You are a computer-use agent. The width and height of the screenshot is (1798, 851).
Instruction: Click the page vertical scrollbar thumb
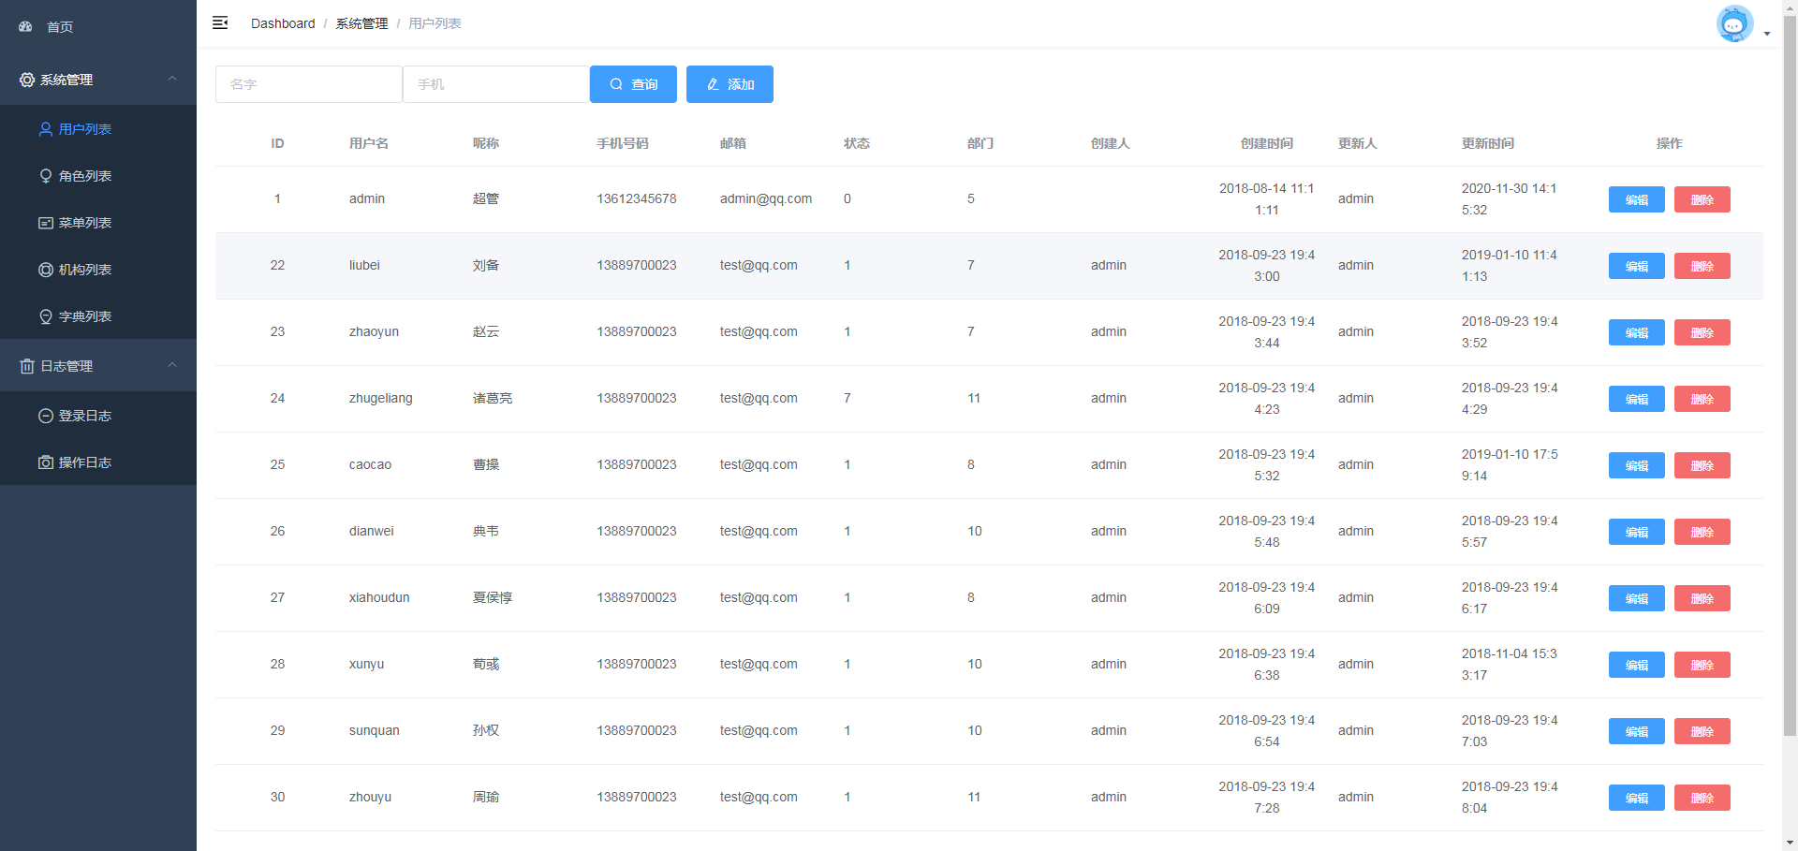[x=1790, y=374]
